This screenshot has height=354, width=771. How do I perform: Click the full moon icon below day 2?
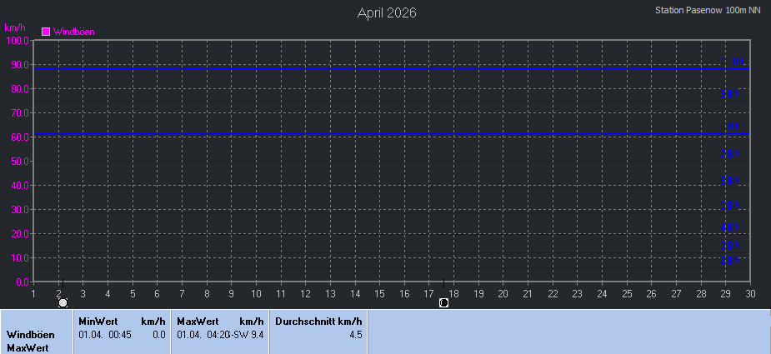[63, 303]
